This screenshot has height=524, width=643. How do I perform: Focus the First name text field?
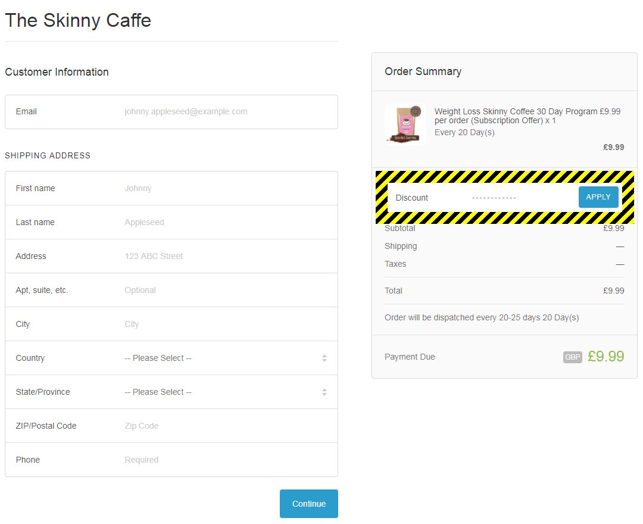(226, 188)
